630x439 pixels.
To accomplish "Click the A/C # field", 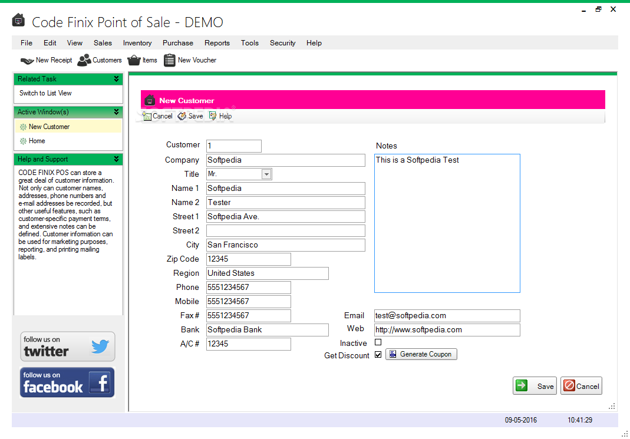I will click(249, 344).
